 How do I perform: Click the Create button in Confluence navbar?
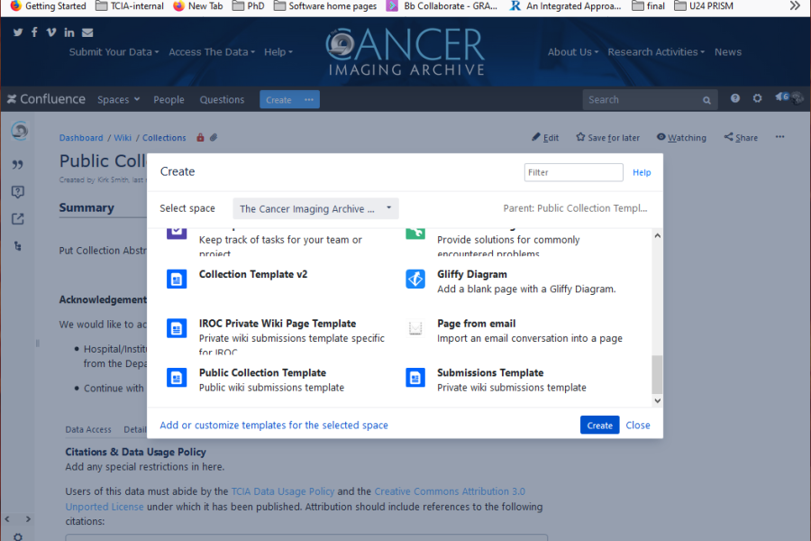(x=278, y=99)
